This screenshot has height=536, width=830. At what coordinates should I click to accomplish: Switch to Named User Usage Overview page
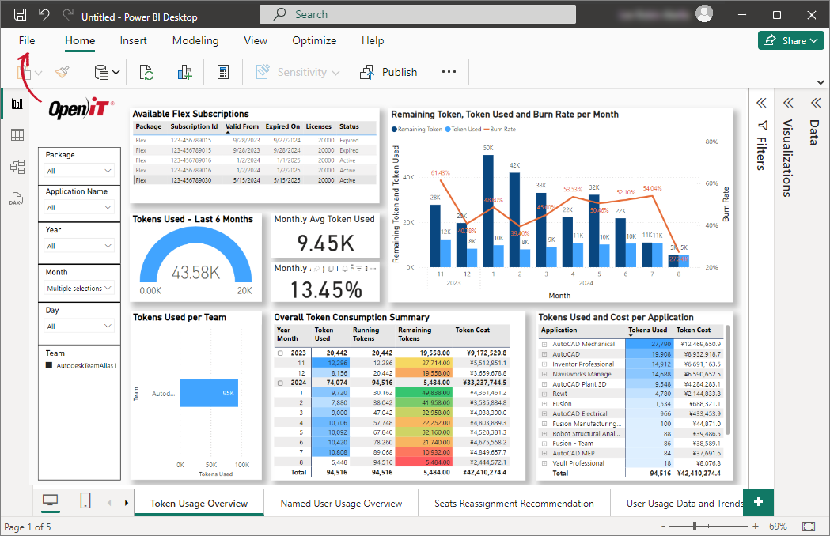pyautogui.click(x=341, y=503)
